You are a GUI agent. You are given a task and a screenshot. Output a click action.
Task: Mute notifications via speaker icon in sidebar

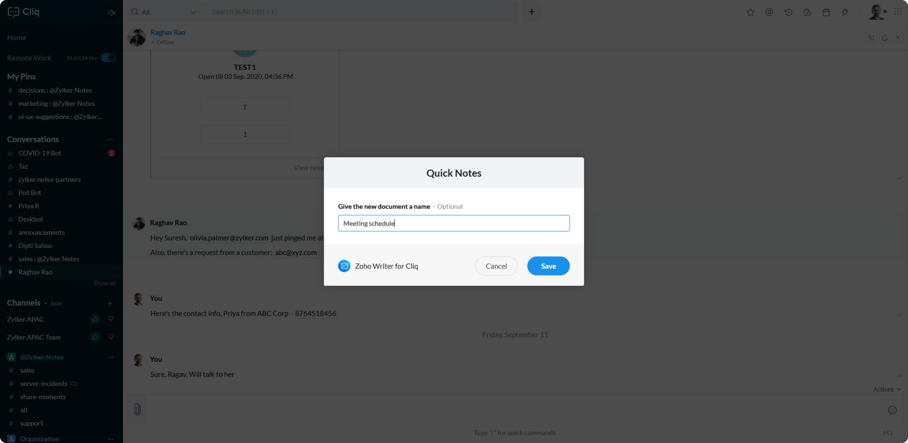[112, 13]
